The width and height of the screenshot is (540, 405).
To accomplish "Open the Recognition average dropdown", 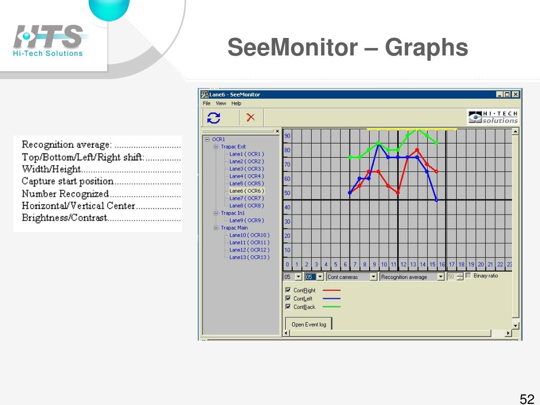I will coord(441,277).
